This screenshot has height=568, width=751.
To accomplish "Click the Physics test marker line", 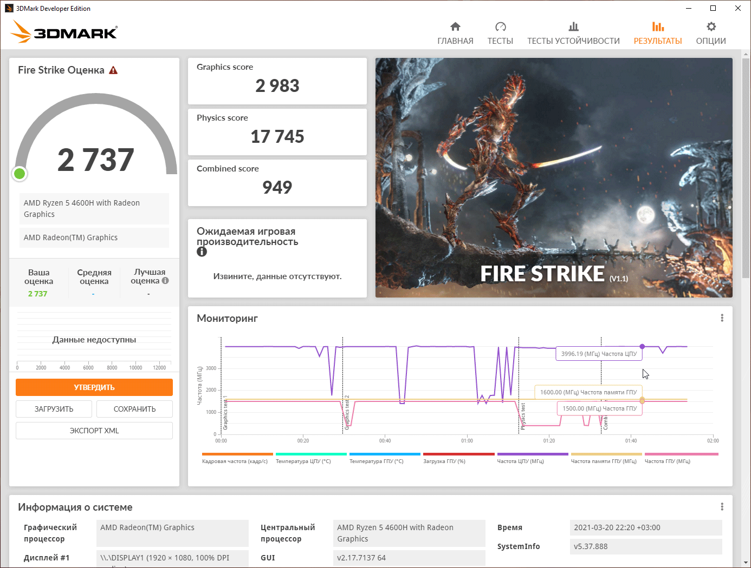I will click(519, 385).
